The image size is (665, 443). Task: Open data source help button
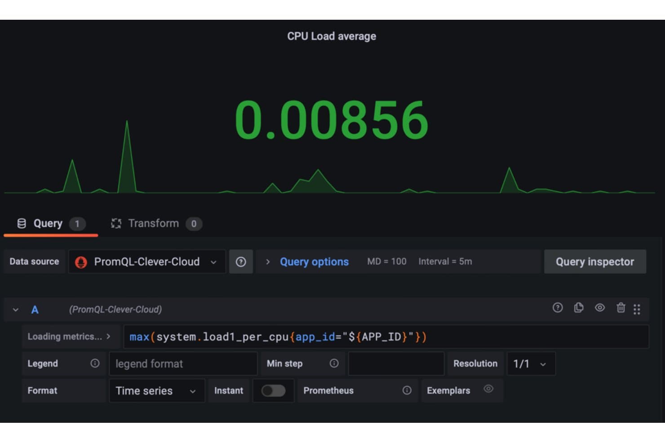pos(241,262)
